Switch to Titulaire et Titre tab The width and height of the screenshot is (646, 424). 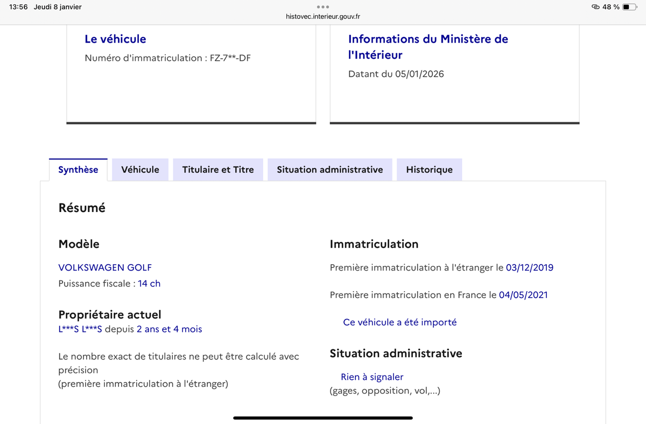coord(218,169)
